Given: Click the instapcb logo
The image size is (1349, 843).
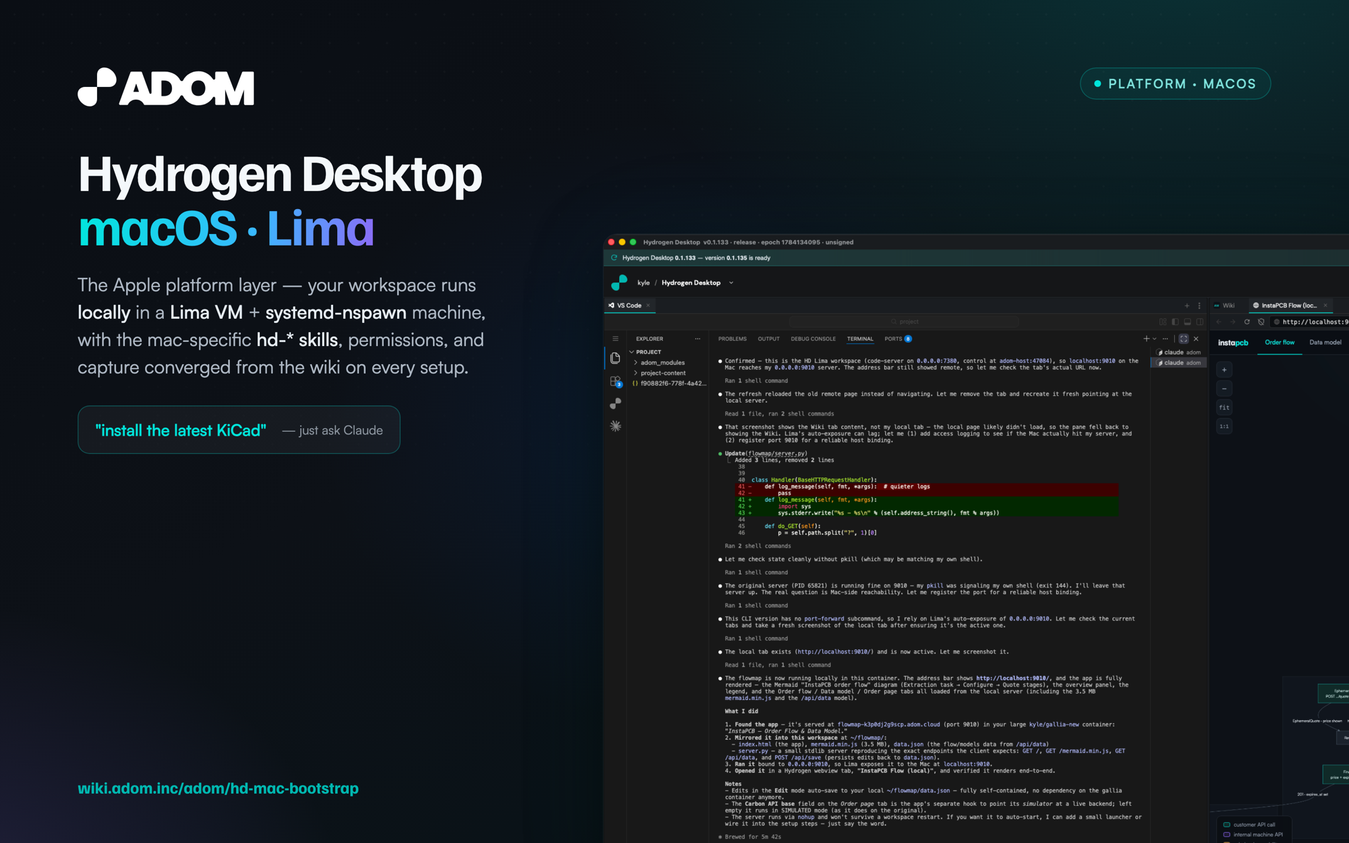Looking at the screenshot, I should click(1233, 343).
